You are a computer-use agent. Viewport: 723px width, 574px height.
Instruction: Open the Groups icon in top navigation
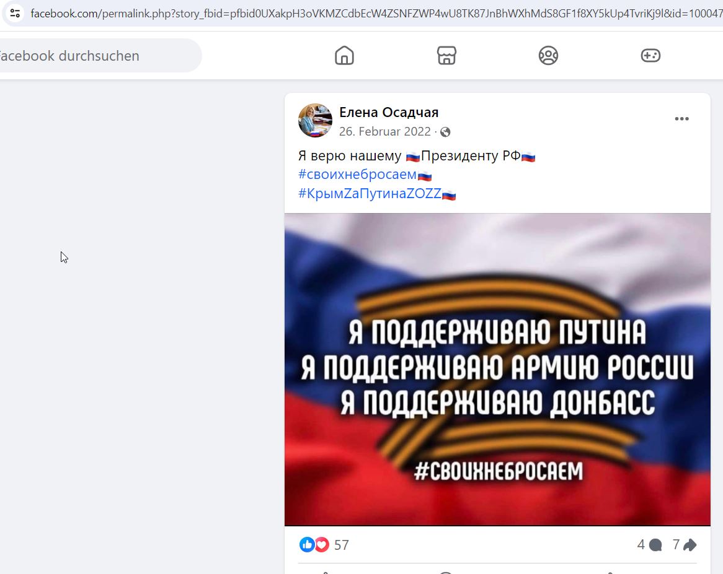pos(548,56)
